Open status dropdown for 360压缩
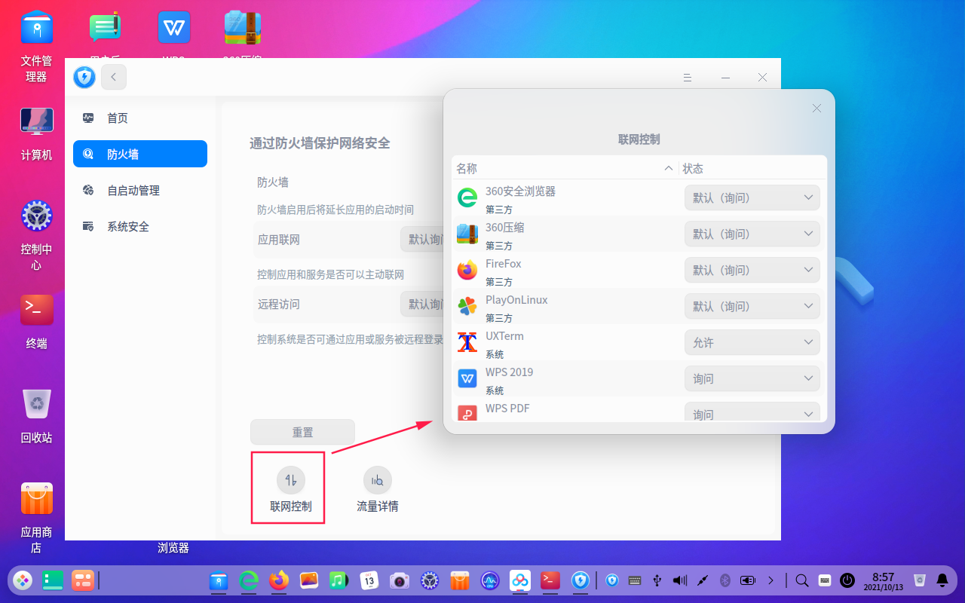 click(x=752, y=234)
